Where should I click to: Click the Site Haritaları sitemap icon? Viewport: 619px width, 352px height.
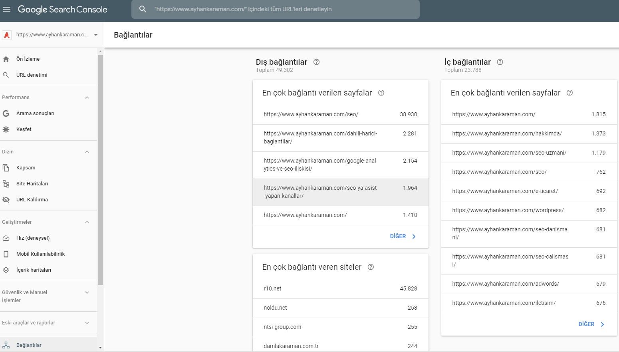pos(6,184)
